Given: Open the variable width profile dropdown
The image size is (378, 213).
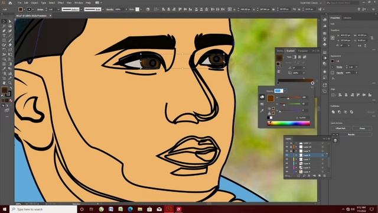Looking at the screenshot, I should coord(82,9).
